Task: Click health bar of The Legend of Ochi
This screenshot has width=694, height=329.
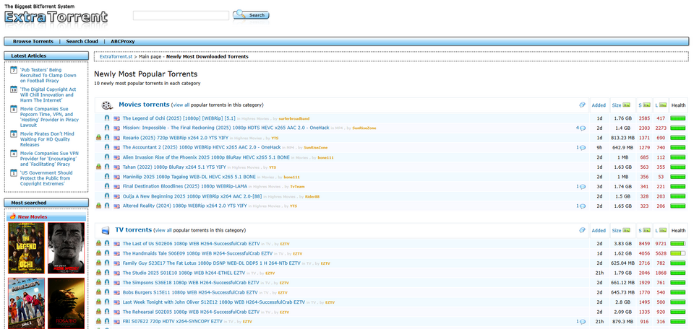Action: 678,118
